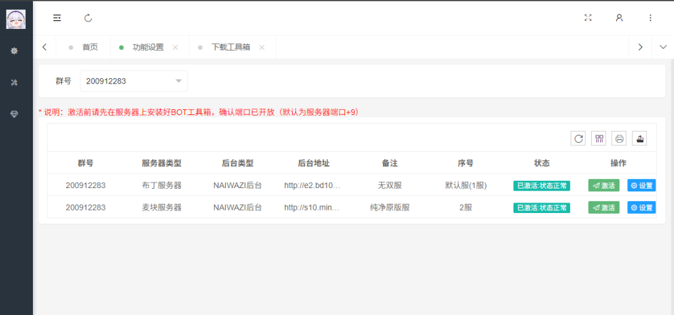Viewport: 674px width, 315px height.
Task: Click the 纯净原版服 remark cell
Action: tap(390, 207)
